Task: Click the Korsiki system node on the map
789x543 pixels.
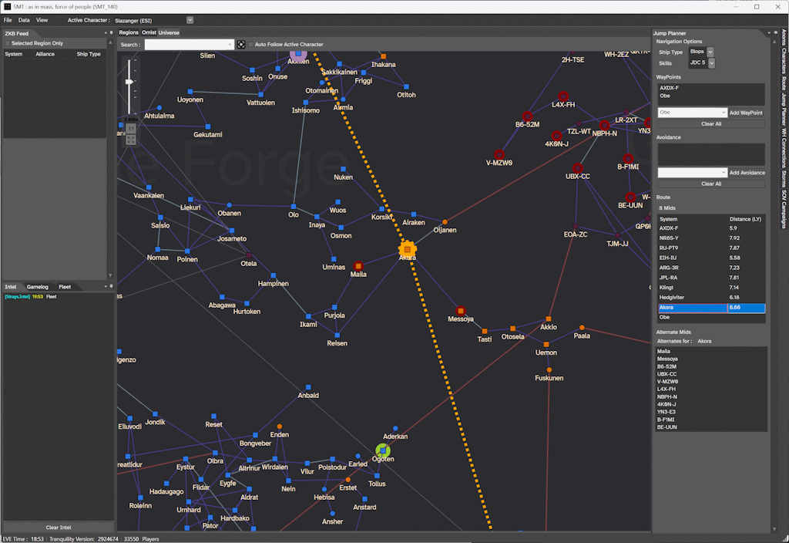Action: tap(381, 208)
